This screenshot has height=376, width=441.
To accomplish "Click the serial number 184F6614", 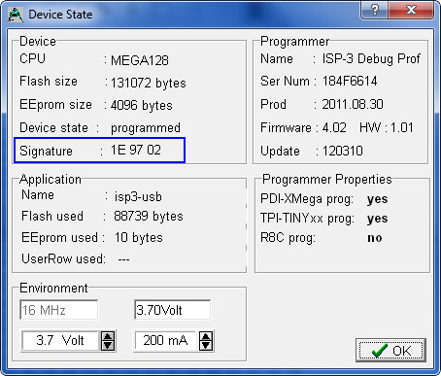I will [x=350, y=81].
